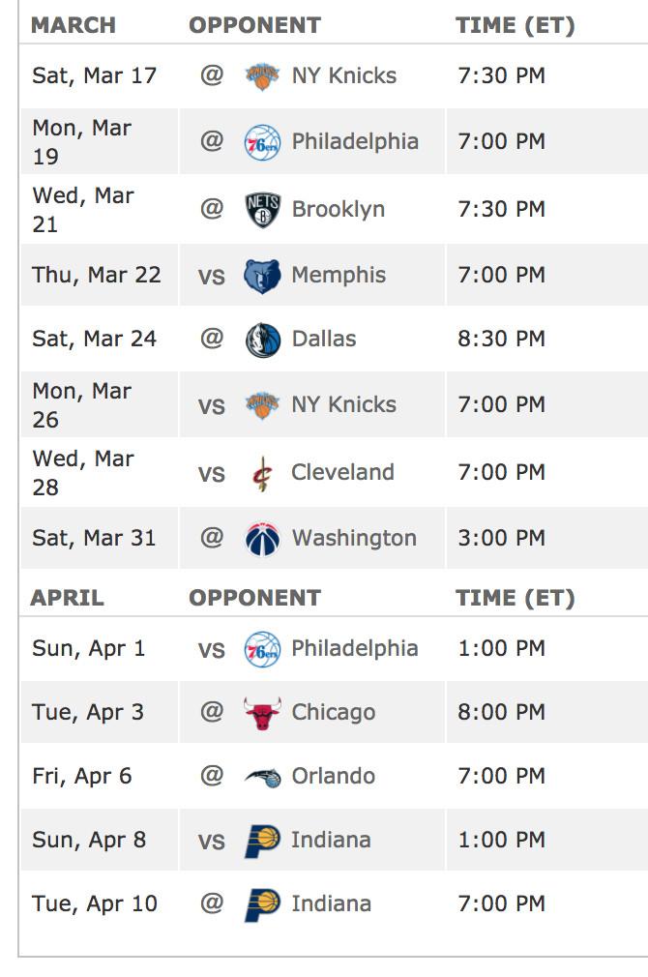Image resolution: width=648 pixels, height=977 pixels.
Task: Click the MARCH column header
Action: pos(73,25)
